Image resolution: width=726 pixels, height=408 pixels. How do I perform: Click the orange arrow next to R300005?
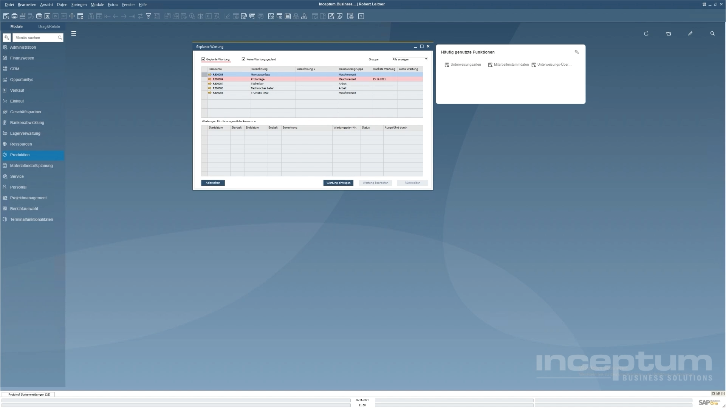point(210,75)
